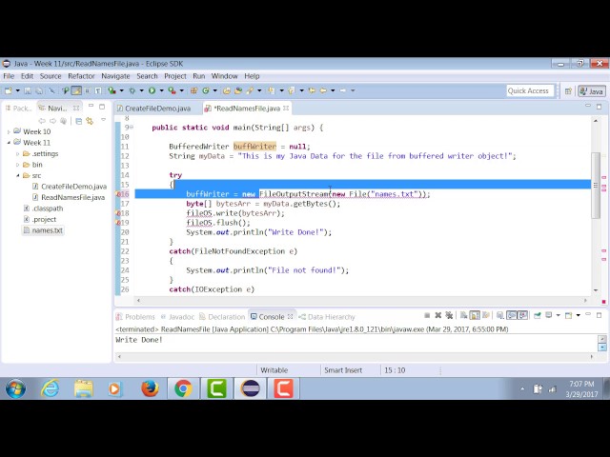The width and height of the screenshot is (610, 457).
Task: Toggle Mark Occurrences in the toolbar
Action: click(76, 90)
